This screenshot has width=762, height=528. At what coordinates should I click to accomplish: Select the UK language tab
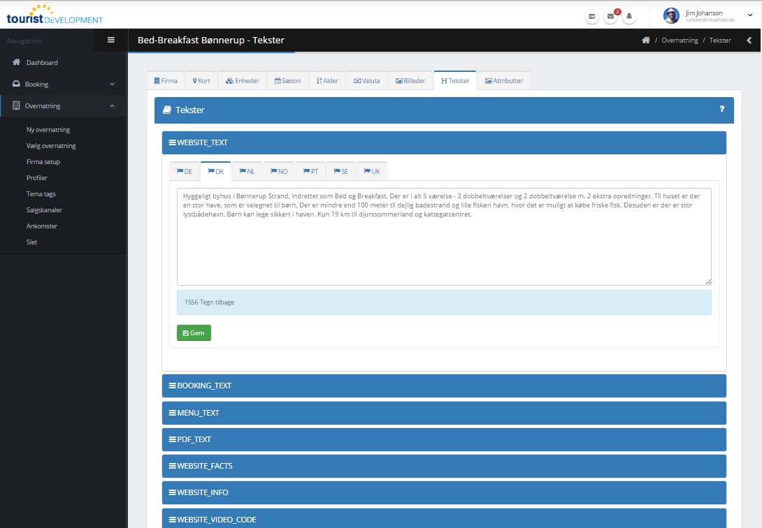coord(371,171)
